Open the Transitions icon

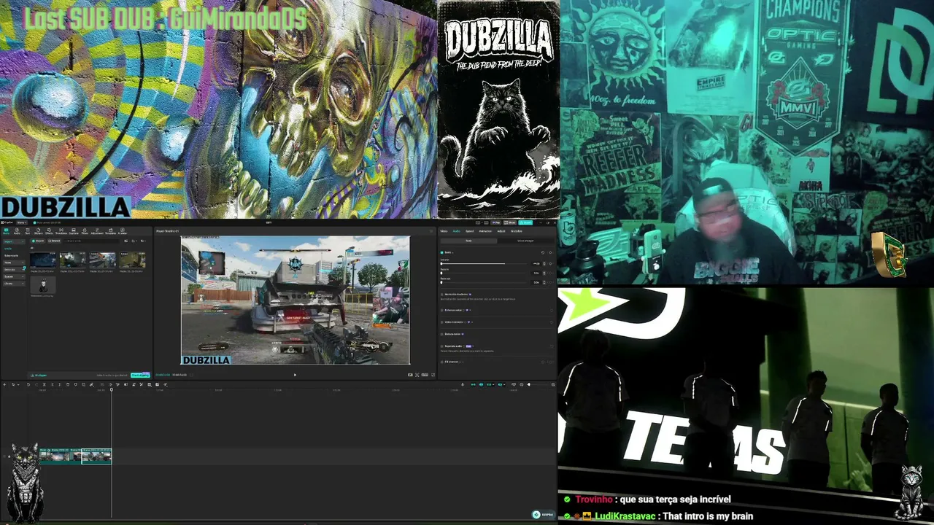coord(61,231)
